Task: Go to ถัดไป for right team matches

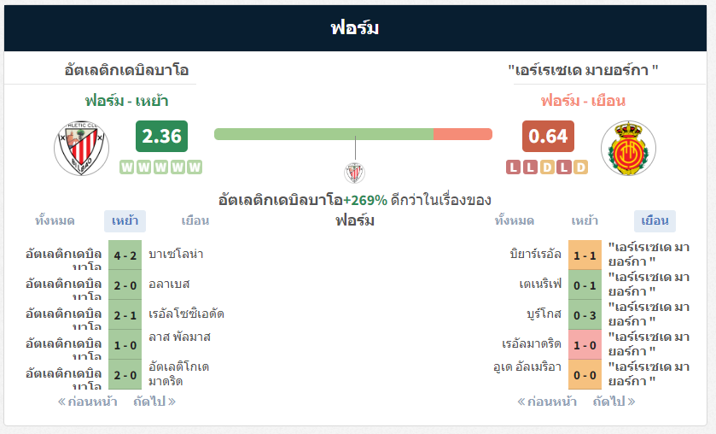Action: pos(614,402)
